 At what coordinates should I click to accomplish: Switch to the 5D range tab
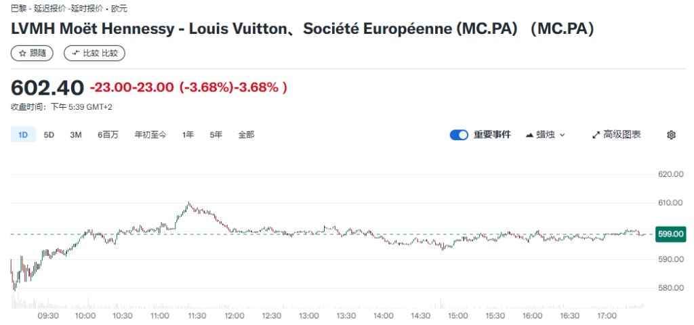pyautogui.click(x=49, y=135)
